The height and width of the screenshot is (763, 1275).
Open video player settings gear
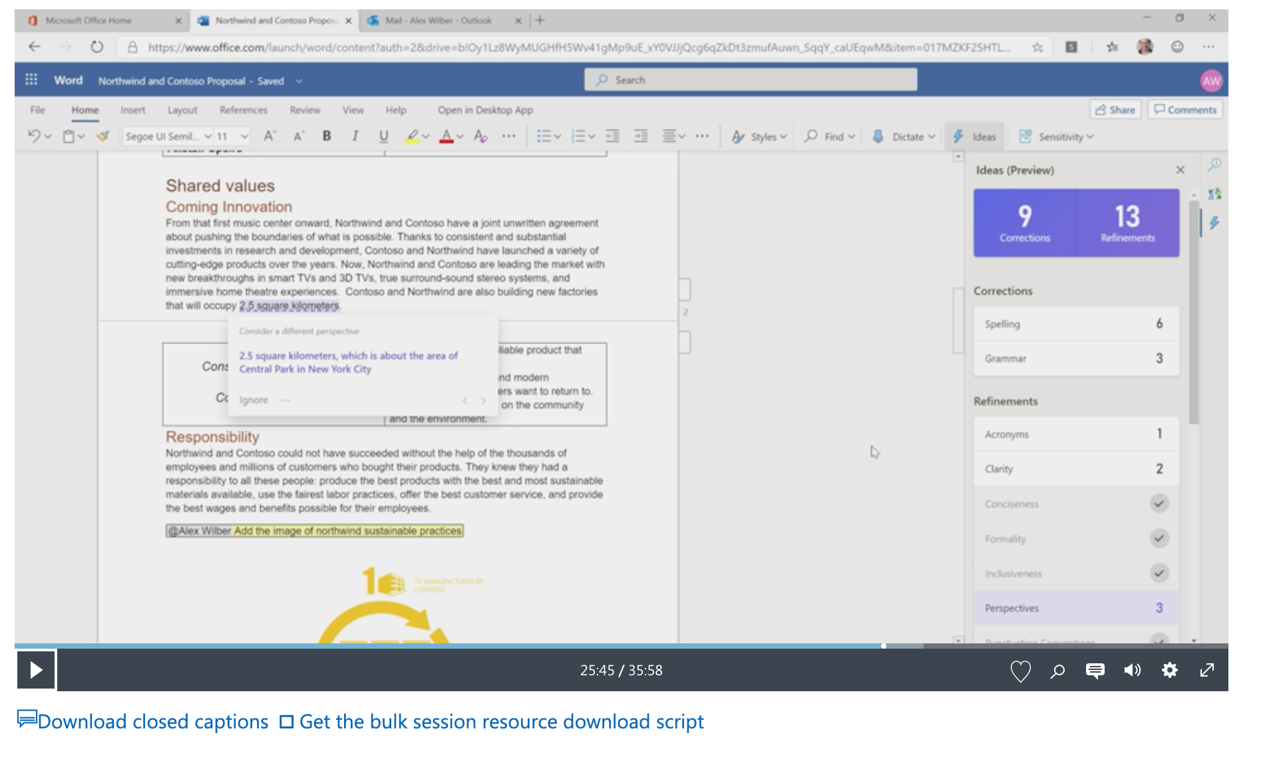[x=1169, y=670]
